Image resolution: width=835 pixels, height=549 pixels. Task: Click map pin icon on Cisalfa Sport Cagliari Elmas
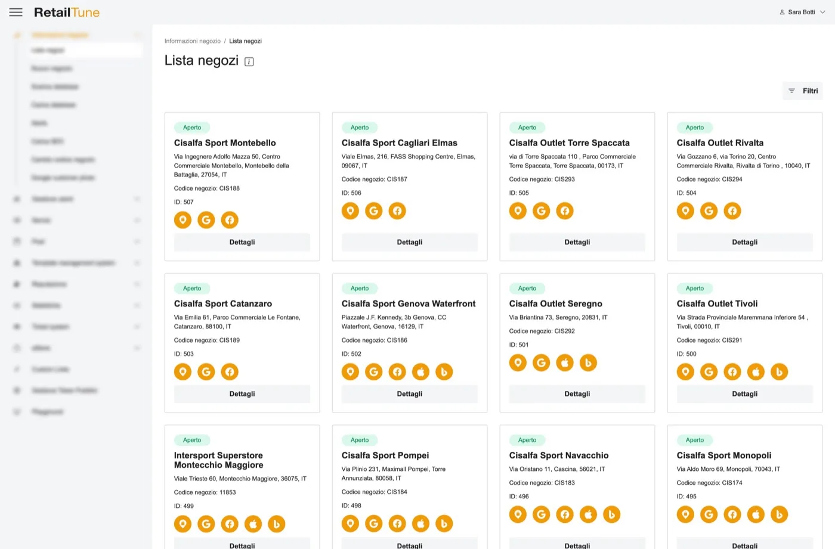coord(350,211)
